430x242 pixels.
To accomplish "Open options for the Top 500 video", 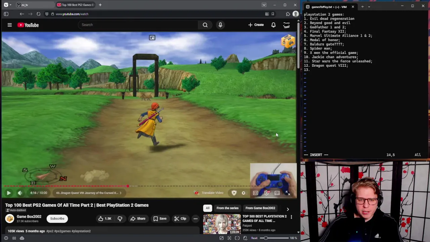I will pos(291,217).
